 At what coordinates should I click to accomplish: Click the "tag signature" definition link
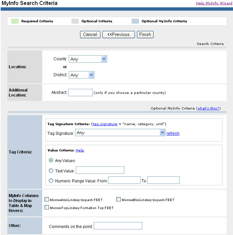tap(105, 124)
